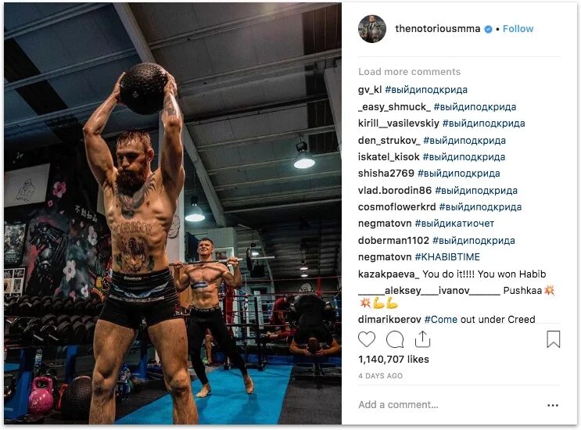Viewport: 581px width, 430px height.
Task: Load more comments on the post
Action: tap(409, 71)
